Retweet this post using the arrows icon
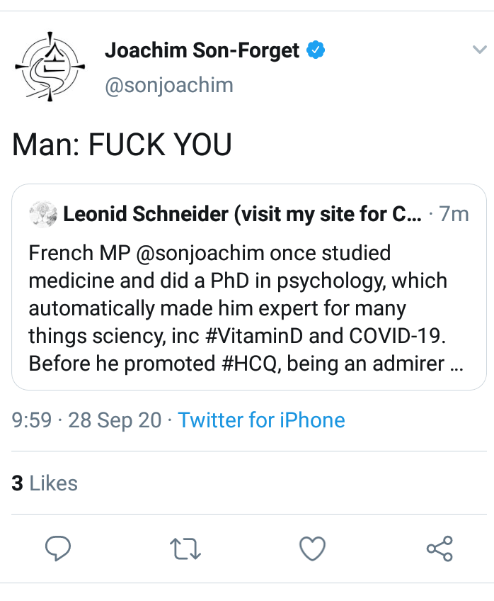This screenshot has width=494, height=601. [186, 548]
